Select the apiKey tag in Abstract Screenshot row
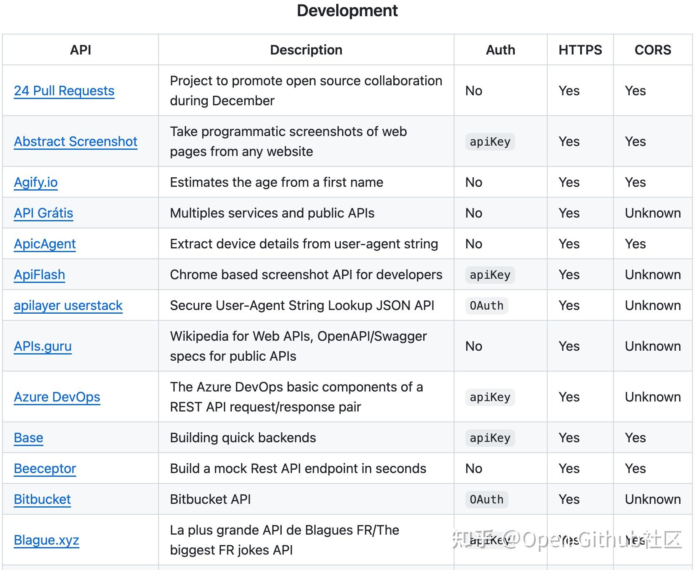700x570 pixels. [x=490, y=142]
